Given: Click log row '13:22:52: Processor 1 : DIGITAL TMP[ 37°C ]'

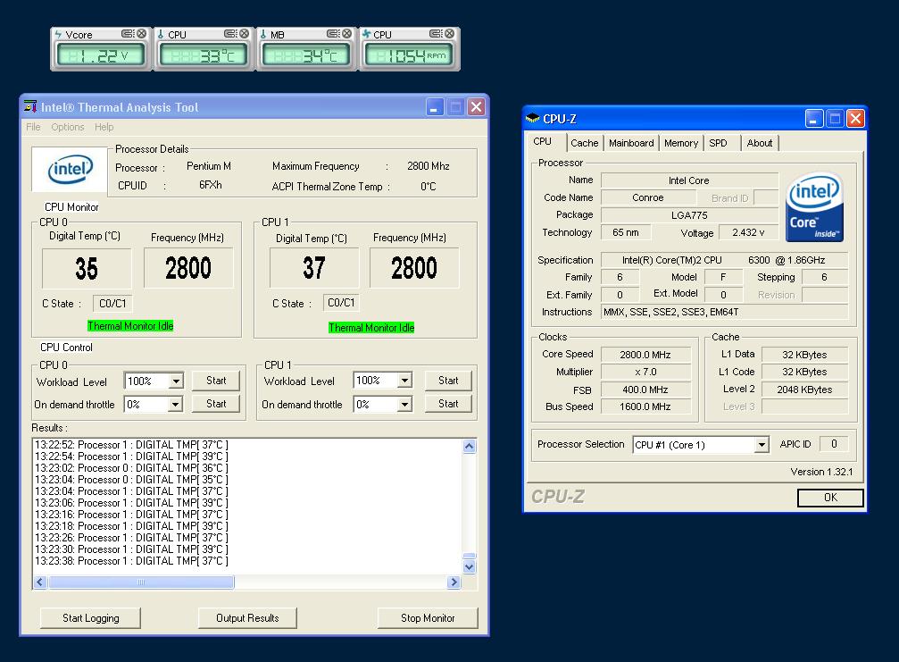Looking at the screenshot, I should click(131, 445).
